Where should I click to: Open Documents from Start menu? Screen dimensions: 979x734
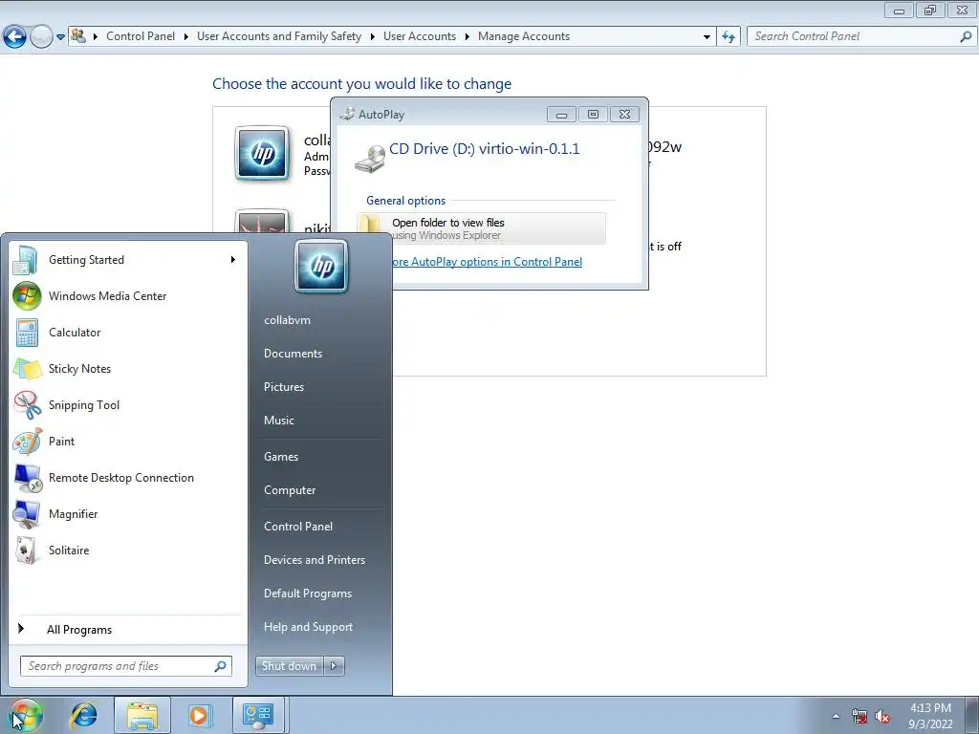pos(293,354)
